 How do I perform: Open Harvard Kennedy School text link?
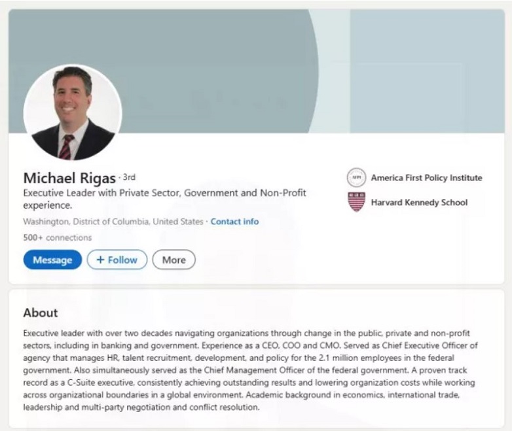tap(419, 202)
